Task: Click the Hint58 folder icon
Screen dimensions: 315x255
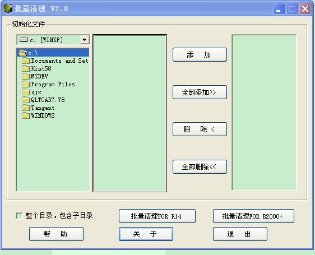Action: pos(26,68)
